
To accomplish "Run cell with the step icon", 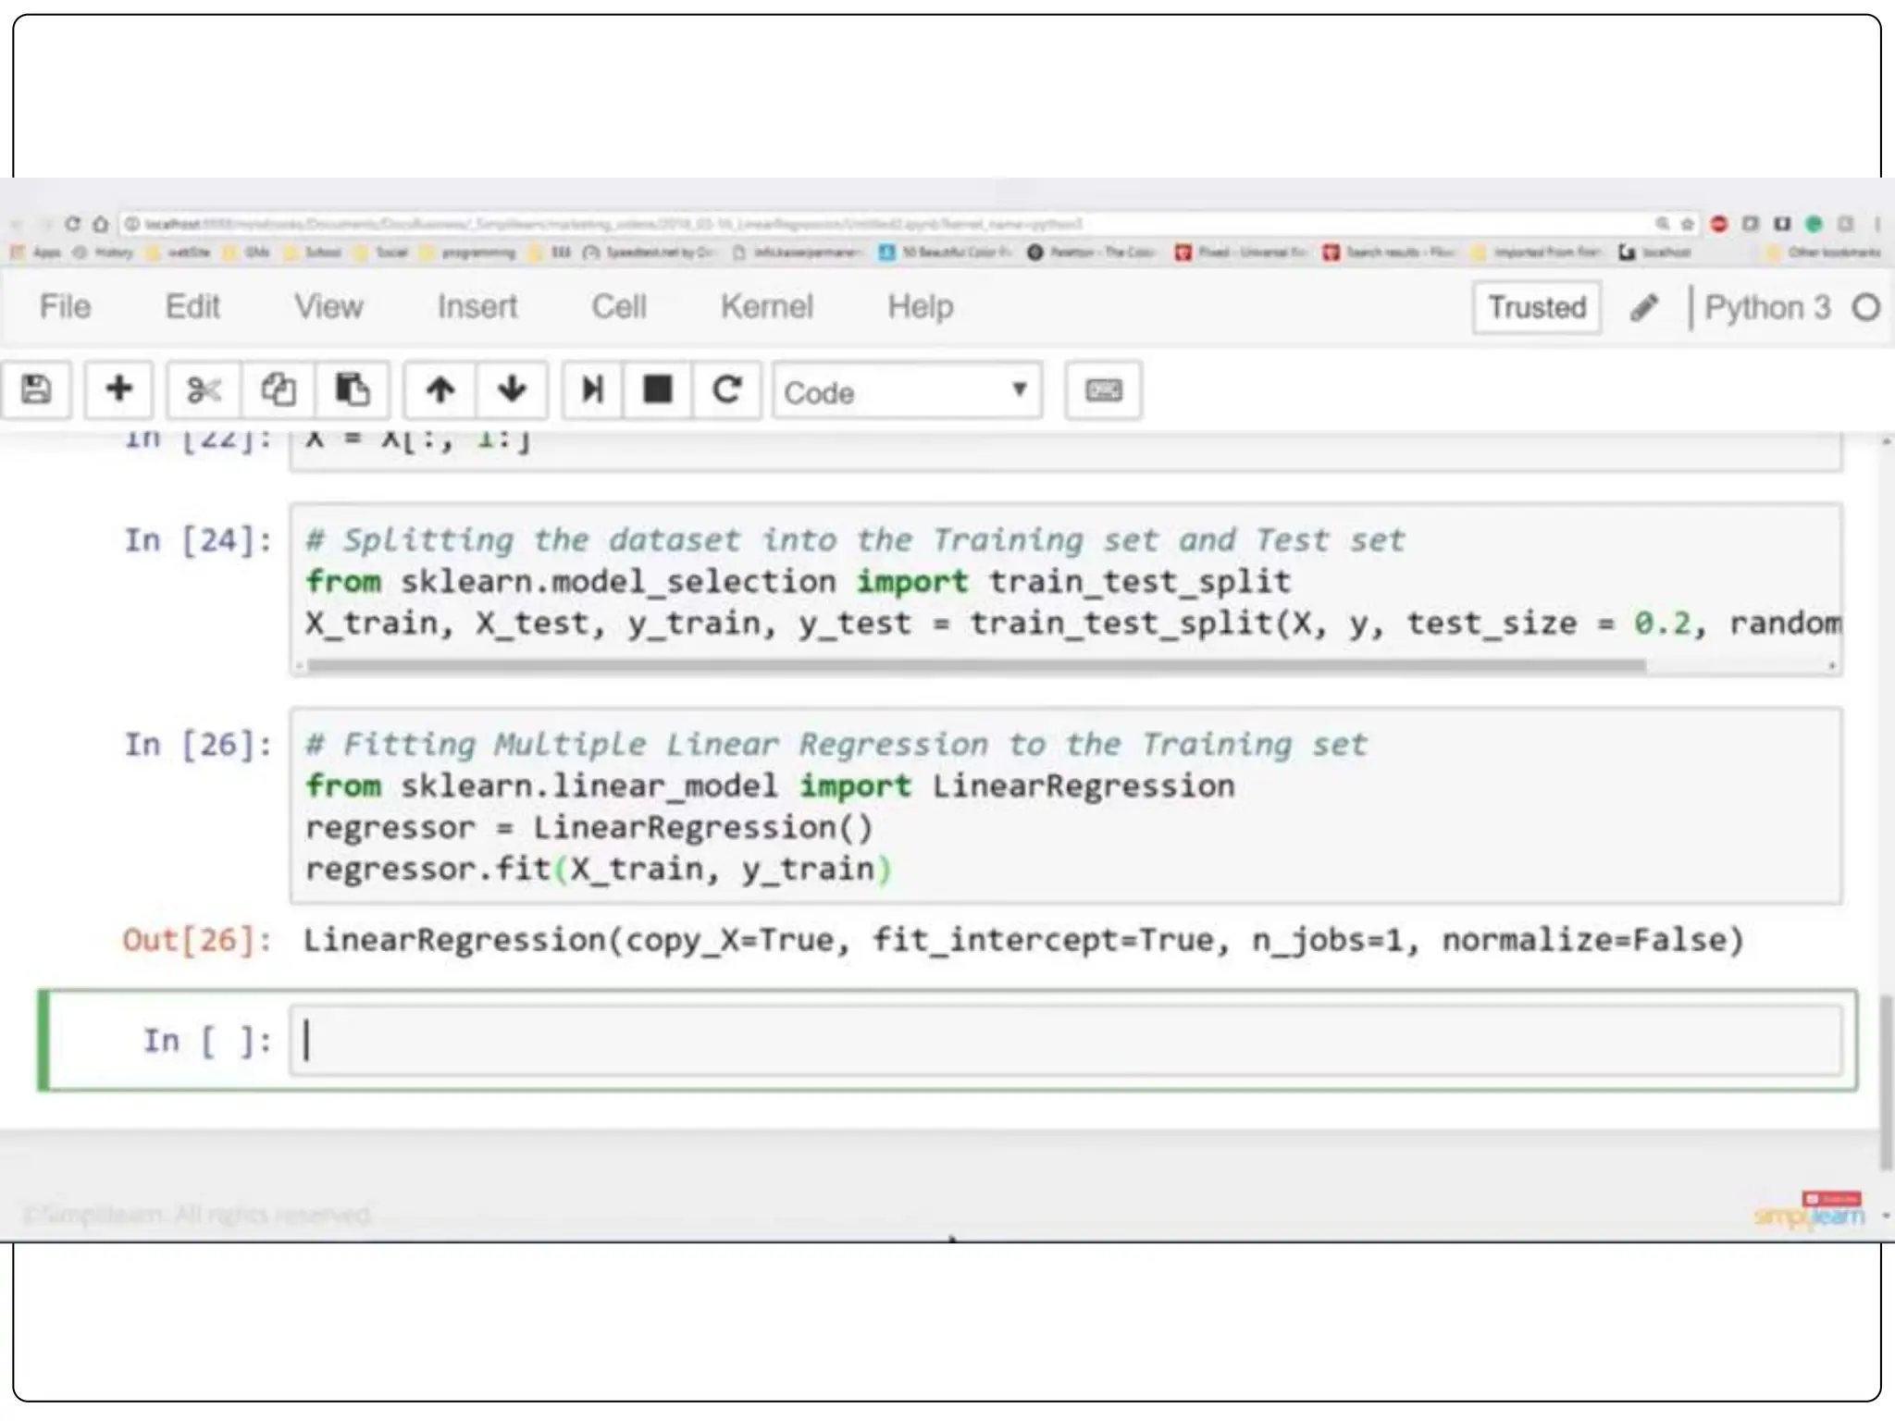I will (x=592, y=389).
